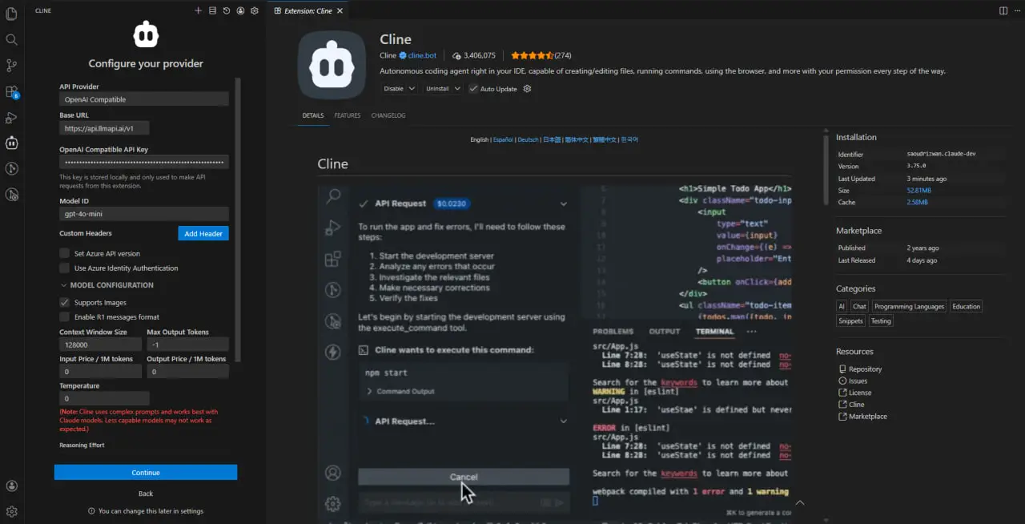Open MCP Servers icon in Cline header
Image resolution: width=1025 pixels, height=524 pixels.
click(x=212, y=10)
